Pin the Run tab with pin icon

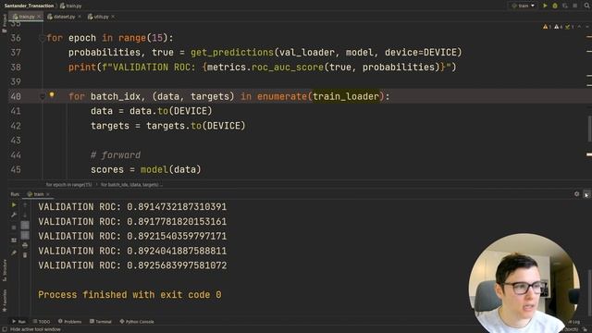point(14,253)
